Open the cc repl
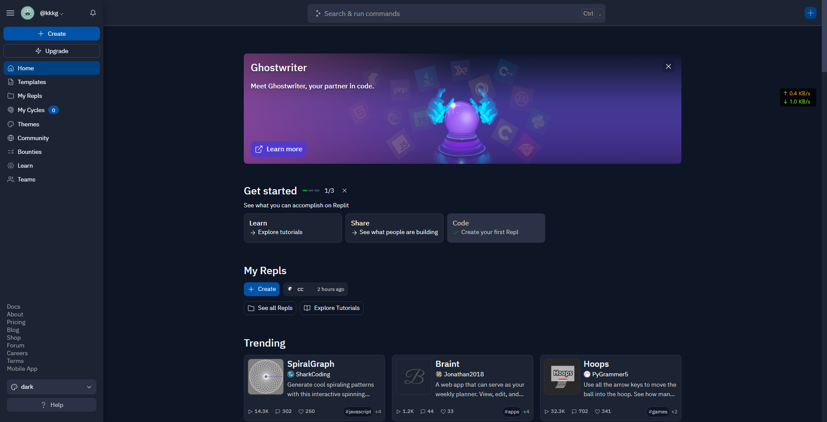 315,289
